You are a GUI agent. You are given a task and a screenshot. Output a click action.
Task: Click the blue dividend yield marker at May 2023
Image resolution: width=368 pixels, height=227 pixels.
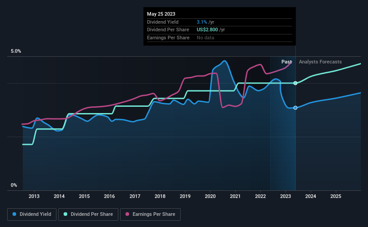tap(295, 108)
